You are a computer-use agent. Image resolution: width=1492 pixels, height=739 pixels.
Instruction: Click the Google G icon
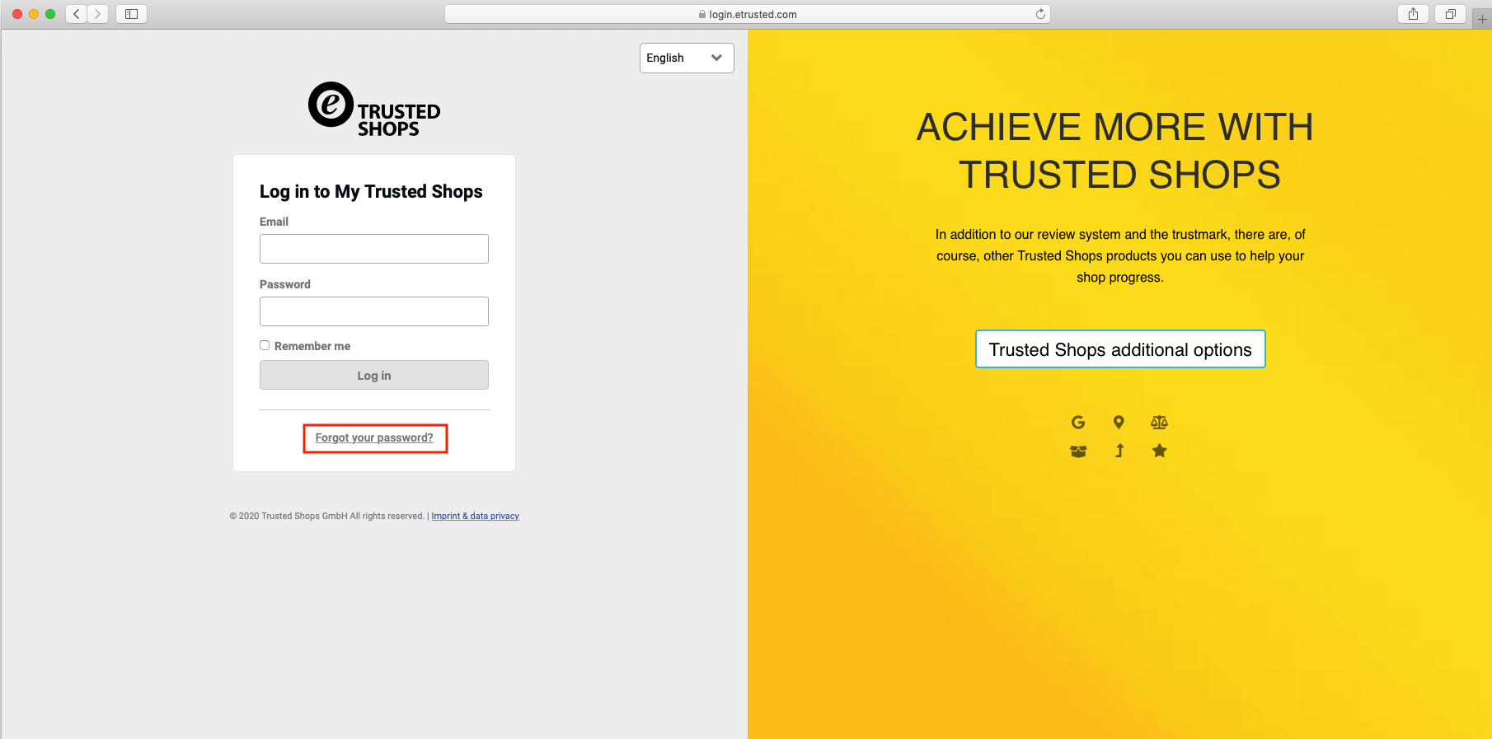click(x=1078, y=423)
